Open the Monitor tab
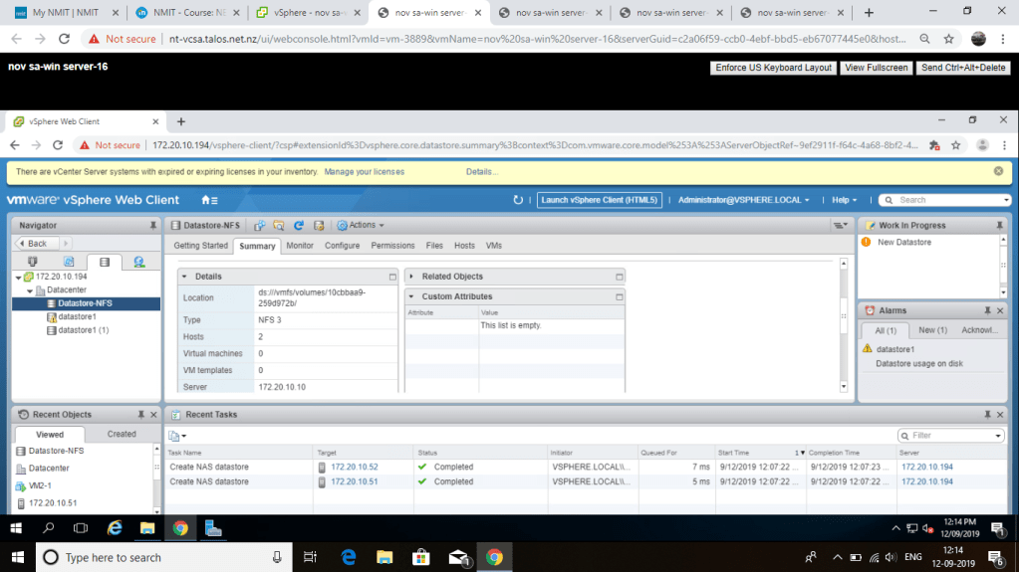The width and height of the screenshot is (1019, 572). coord(299,246)
